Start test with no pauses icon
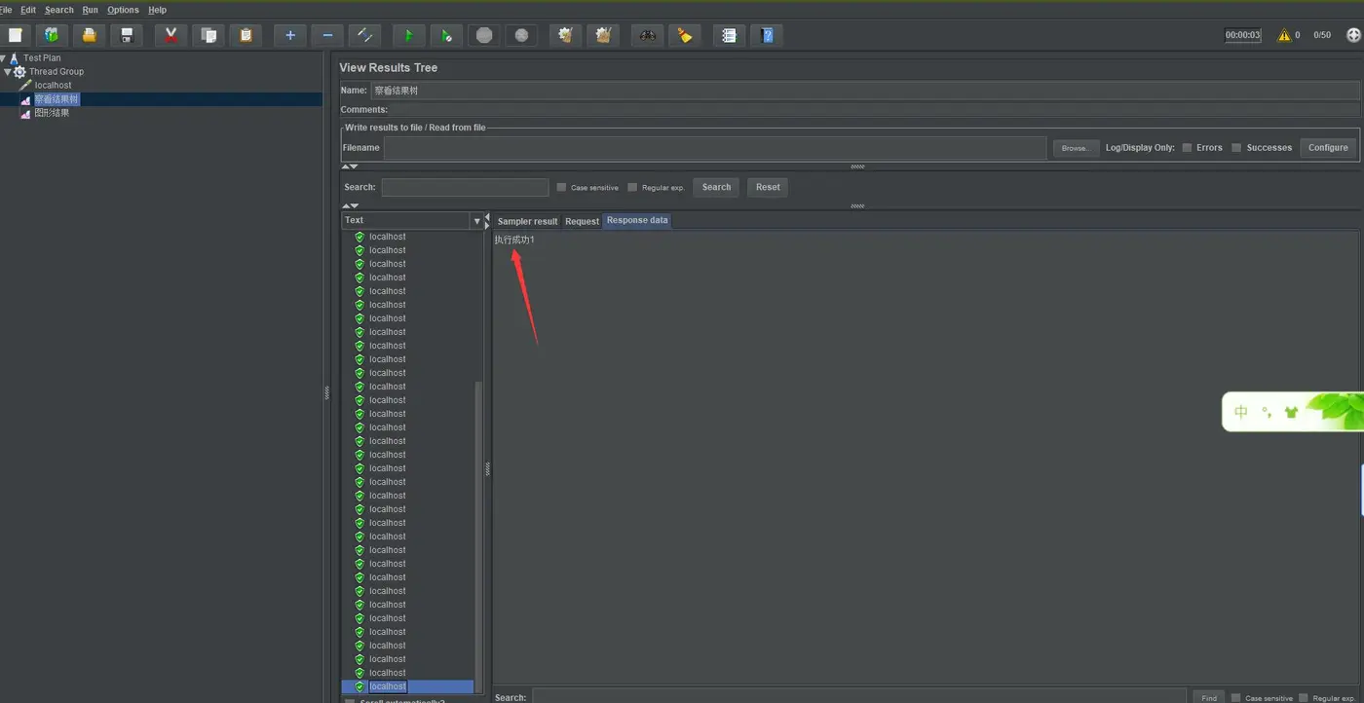The height and width of the screenshot is (703, 1364). point(446,35)
